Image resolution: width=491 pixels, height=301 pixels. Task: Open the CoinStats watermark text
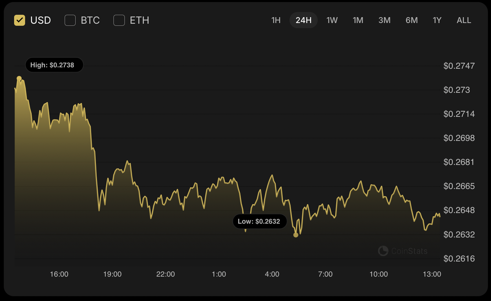[409, 251]
